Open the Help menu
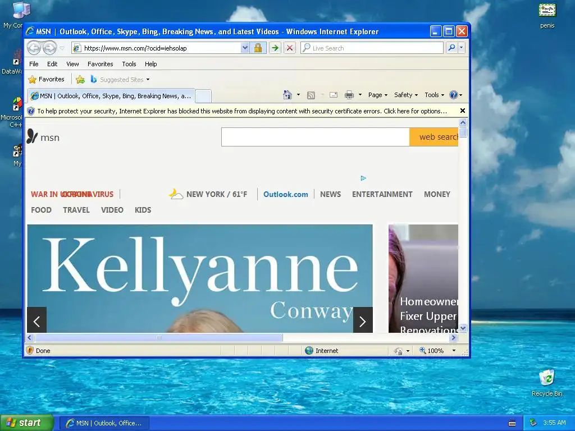This screenshot has width=575, height=431. 150,64
